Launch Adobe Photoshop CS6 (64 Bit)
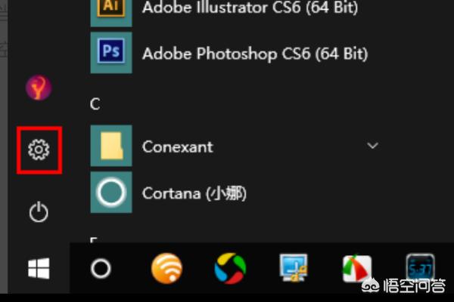The width and height of the screenshot is (454, 302). tap(255, 54)
